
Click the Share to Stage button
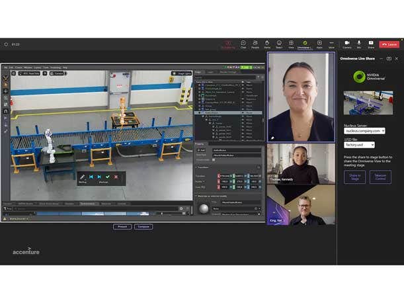tap(354, 177)
